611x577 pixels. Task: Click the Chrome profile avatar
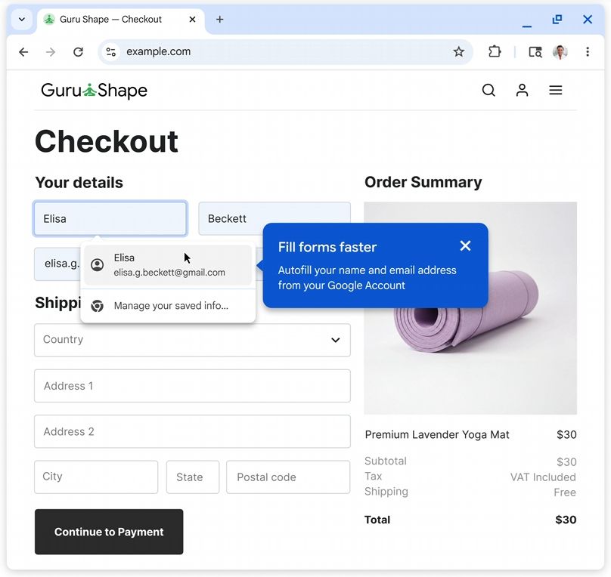click(560, 52)
